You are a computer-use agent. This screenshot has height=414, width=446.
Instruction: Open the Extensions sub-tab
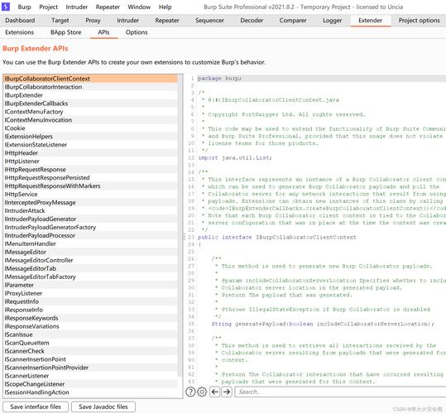19,32
